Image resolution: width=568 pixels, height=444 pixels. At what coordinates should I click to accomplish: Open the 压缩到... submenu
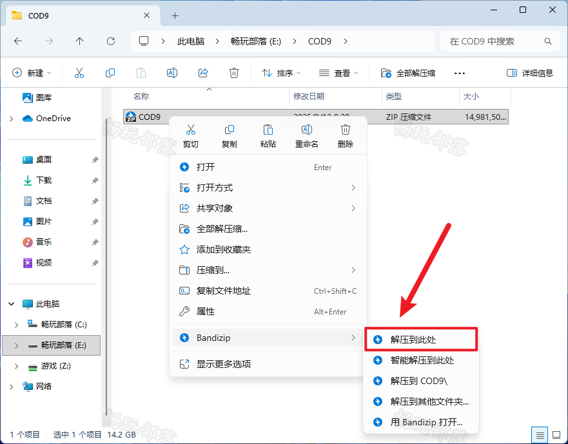pos(268,270)
